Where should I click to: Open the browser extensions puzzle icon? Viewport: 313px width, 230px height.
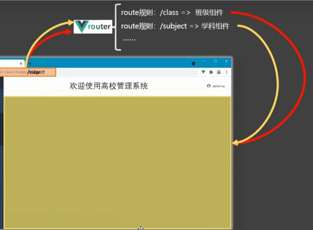pyautogui.click(x=211, y=72)
